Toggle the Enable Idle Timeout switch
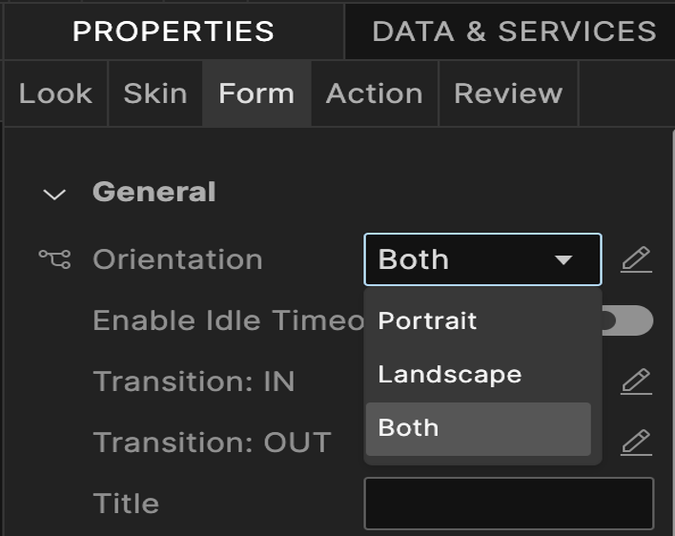This screenshot has height=536, width=675. click(629, 320)
